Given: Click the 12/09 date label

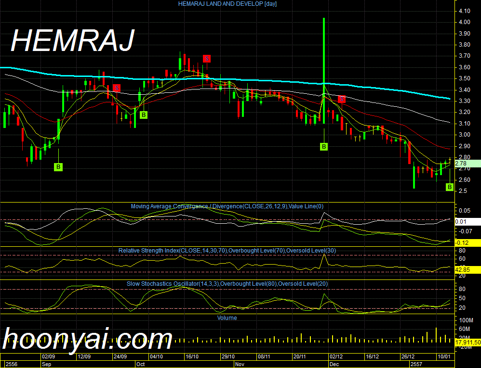Looking at the screenshot, I should tap(84, 356).
